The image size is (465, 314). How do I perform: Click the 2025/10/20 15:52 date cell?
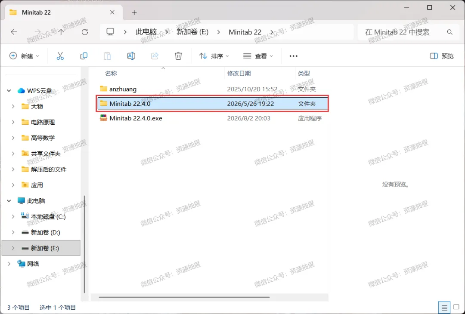252,89
